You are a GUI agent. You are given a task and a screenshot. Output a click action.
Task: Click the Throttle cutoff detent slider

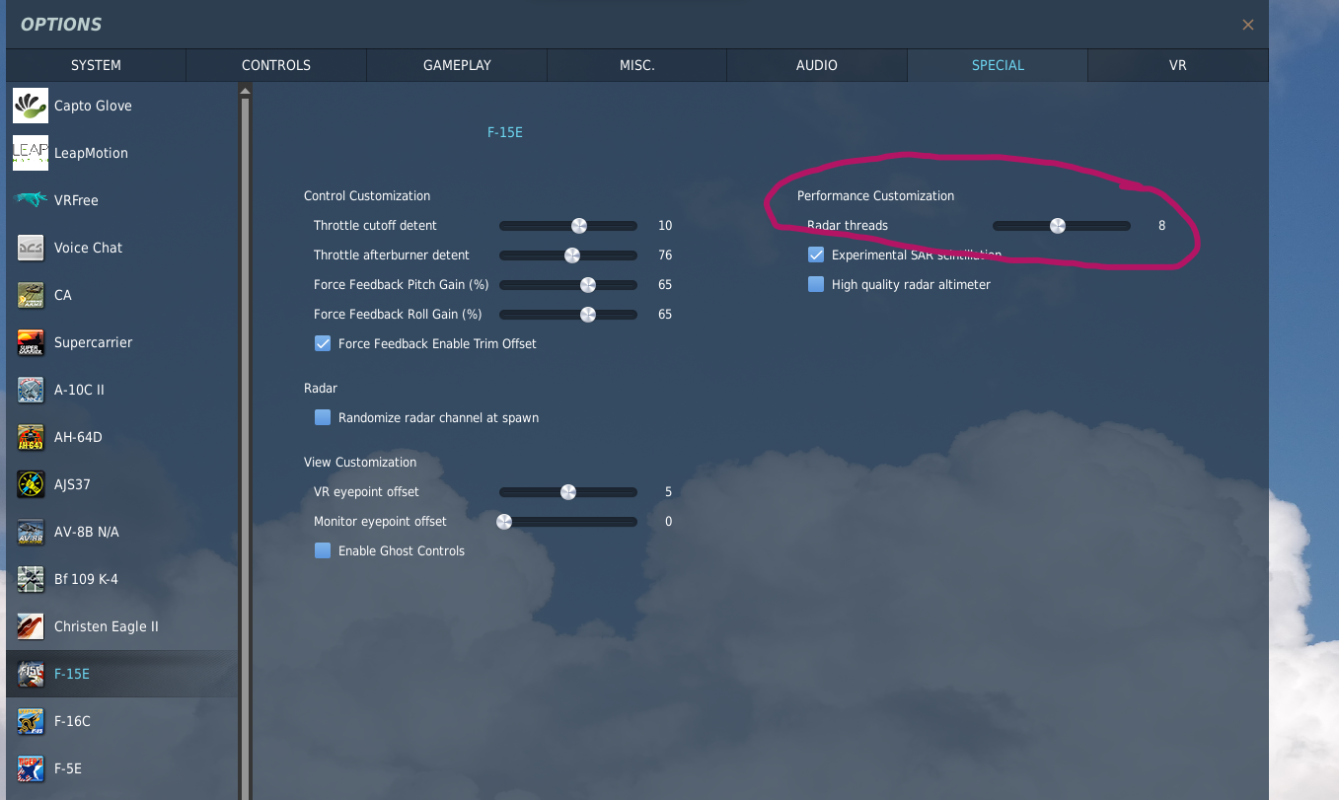point(568,225)
